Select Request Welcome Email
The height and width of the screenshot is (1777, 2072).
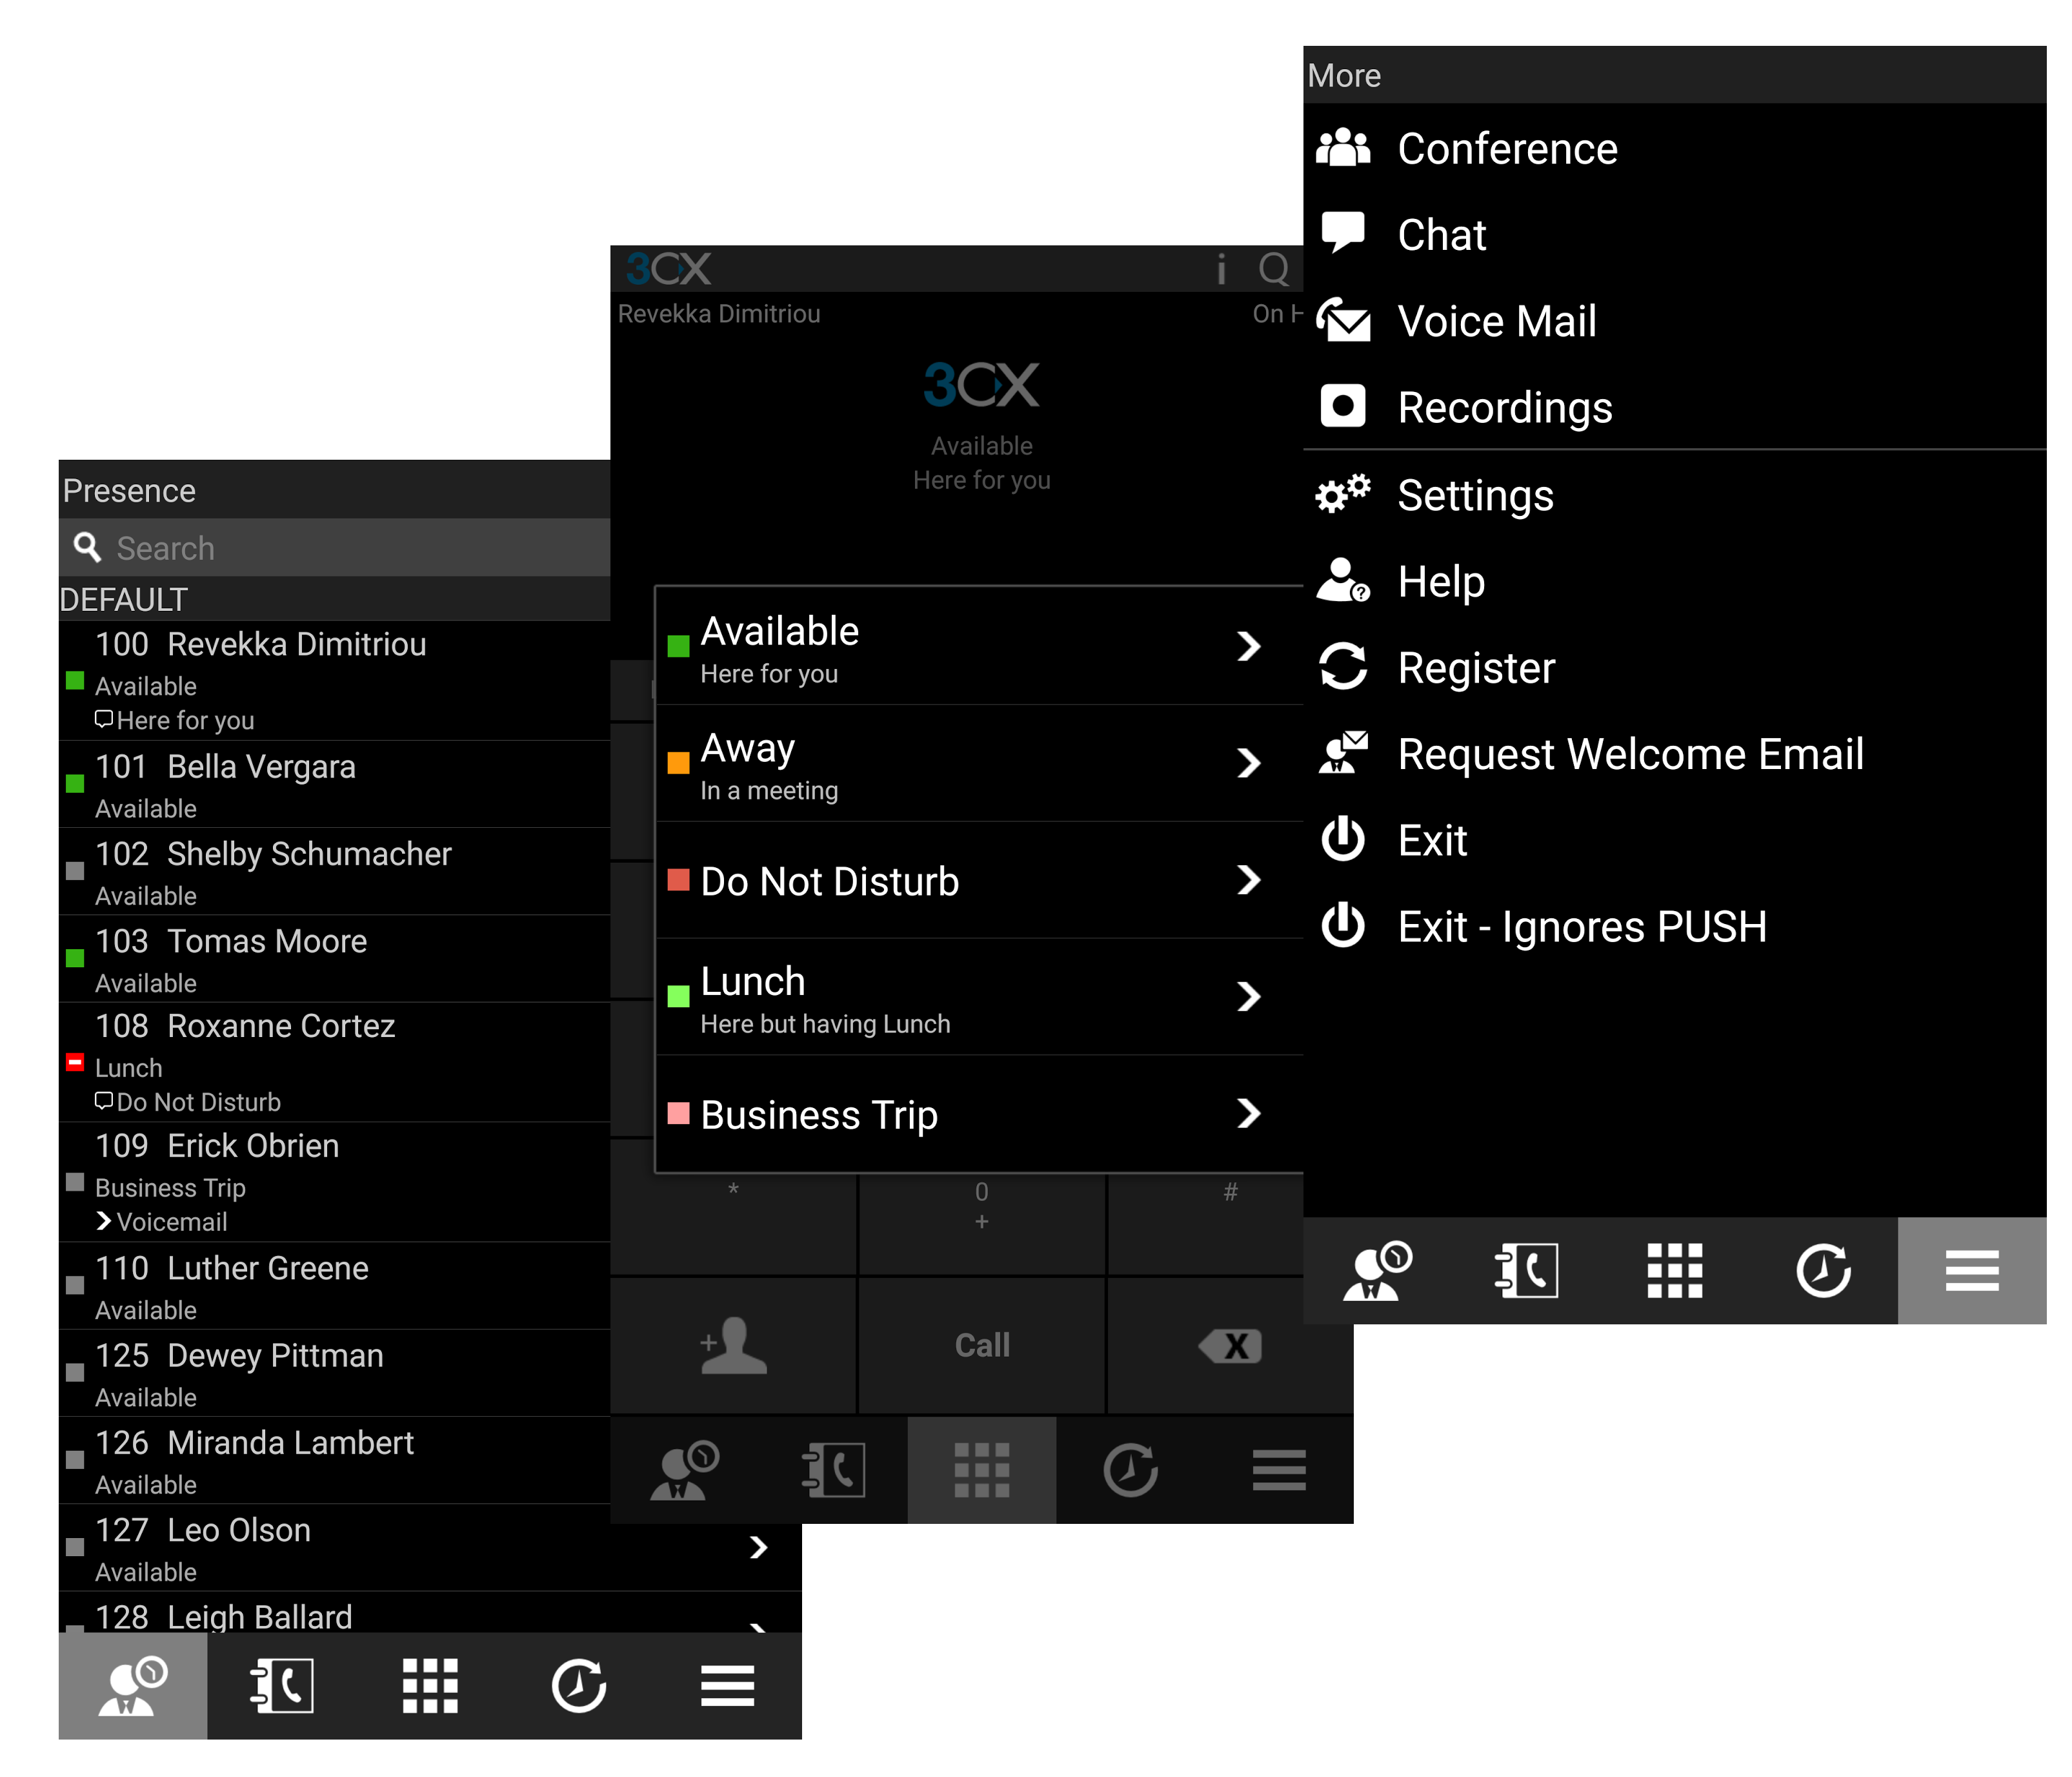coord(1674,752)
